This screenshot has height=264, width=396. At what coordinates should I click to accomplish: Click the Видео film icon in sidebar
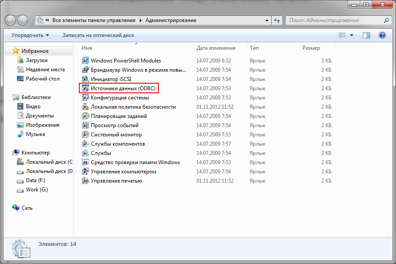(x=20, y=106)
